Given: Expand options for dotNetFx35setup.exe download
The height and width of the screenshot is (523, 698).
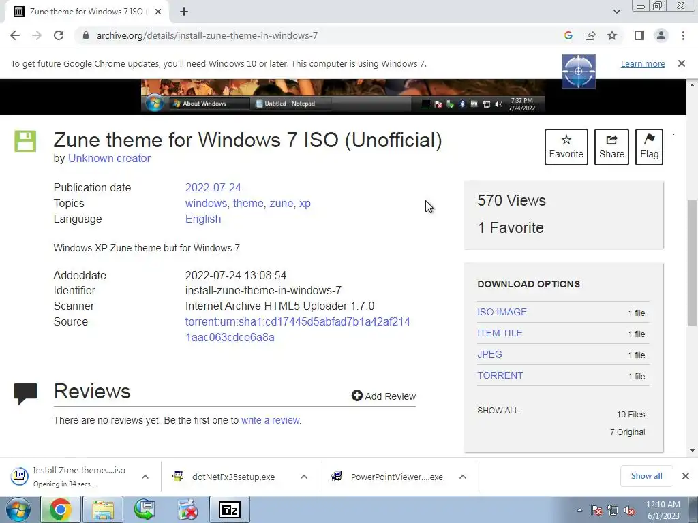Looking at the screenshot, I should point(304,477).
